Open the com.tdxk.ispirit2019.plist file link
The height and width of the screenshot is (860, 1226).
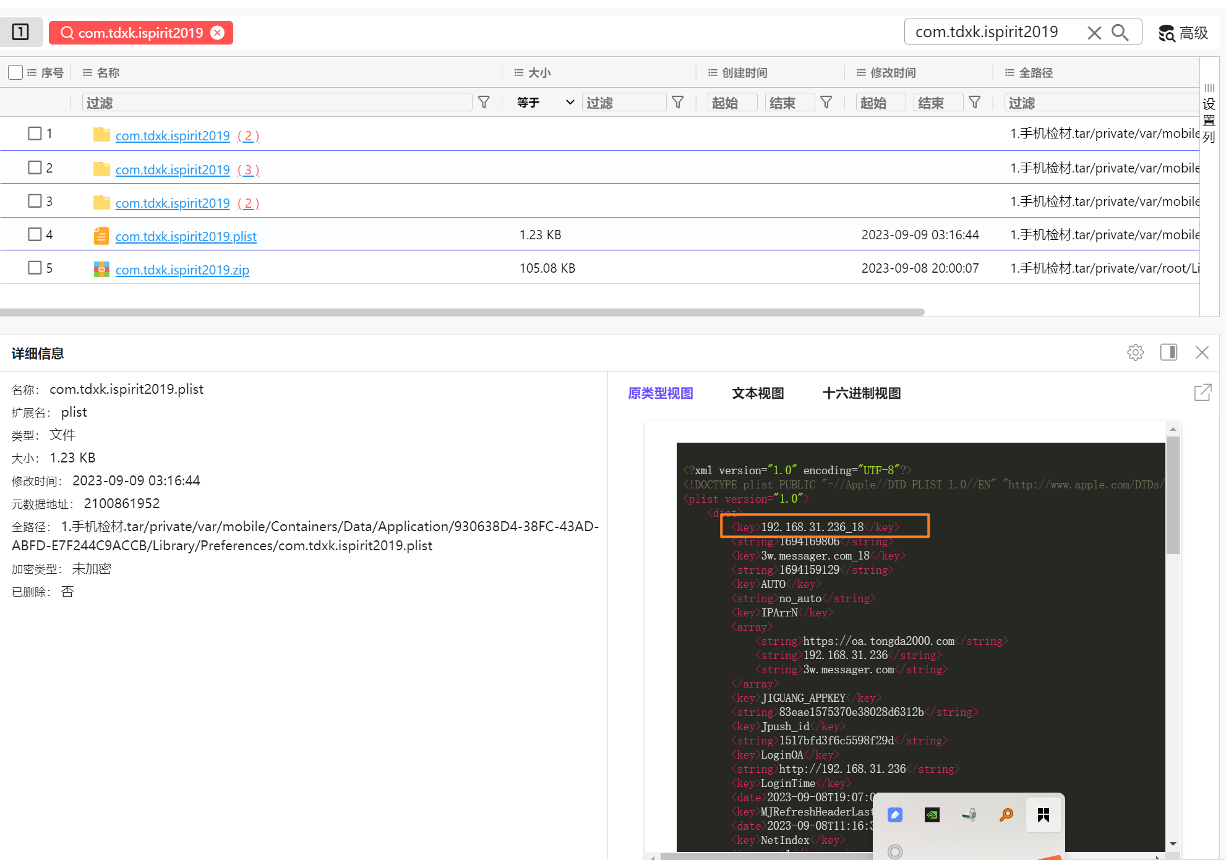(186, 236)
